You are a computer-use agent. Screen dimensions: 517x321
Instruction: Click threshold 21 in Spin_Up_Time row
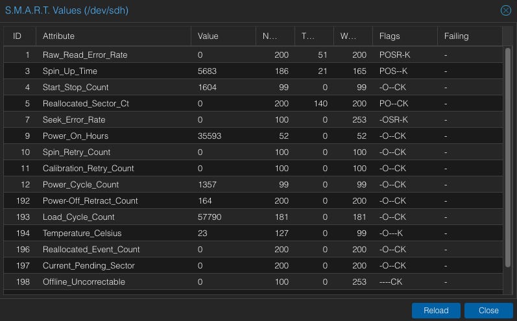(x=322, y=71)
